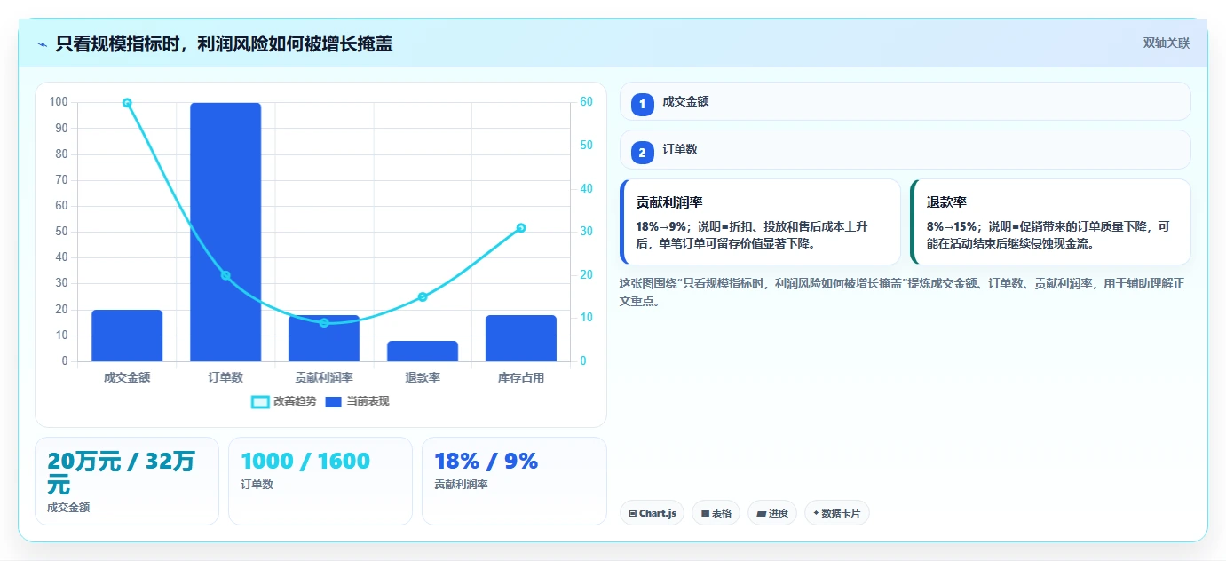
Task: Click the trend line point above 成交金额
Action: pyautogui.click(x=127, y=103)
